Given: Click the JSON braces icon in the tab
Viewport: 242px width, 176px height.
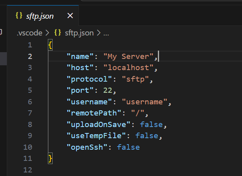Looking at the screenshot, I should [x=19, y=16].
